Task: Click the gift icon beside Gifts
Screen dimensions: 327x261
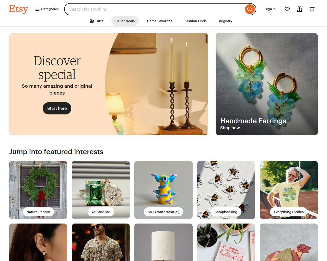Action: point(92,21)
